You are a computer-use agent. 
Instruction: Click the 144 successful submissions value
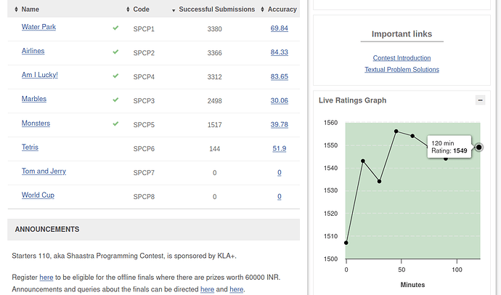point(214,149)
